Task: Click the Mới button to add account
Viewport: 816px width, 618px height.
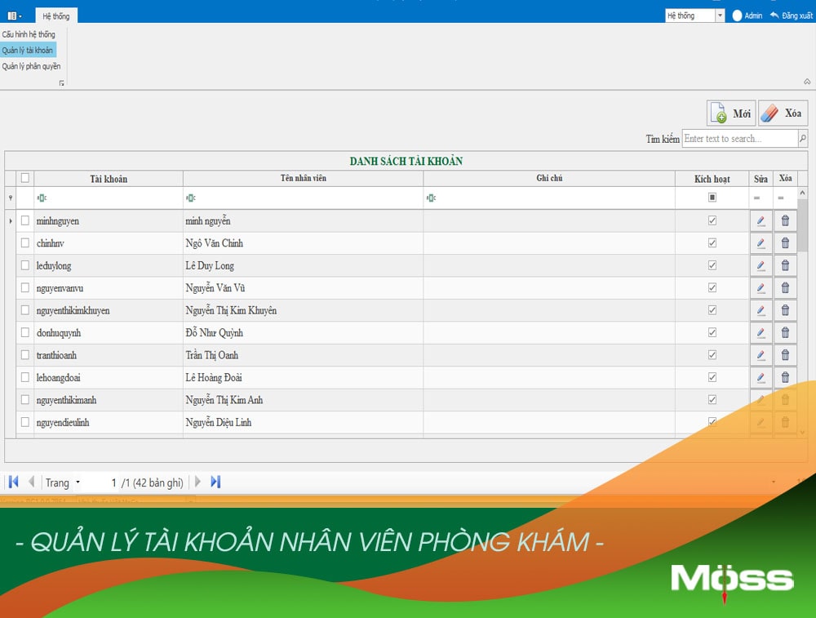Action: (731, 113)
